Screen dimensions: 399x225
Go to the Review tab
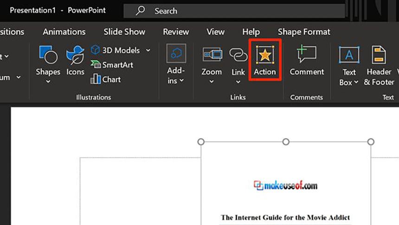(176, 32)
